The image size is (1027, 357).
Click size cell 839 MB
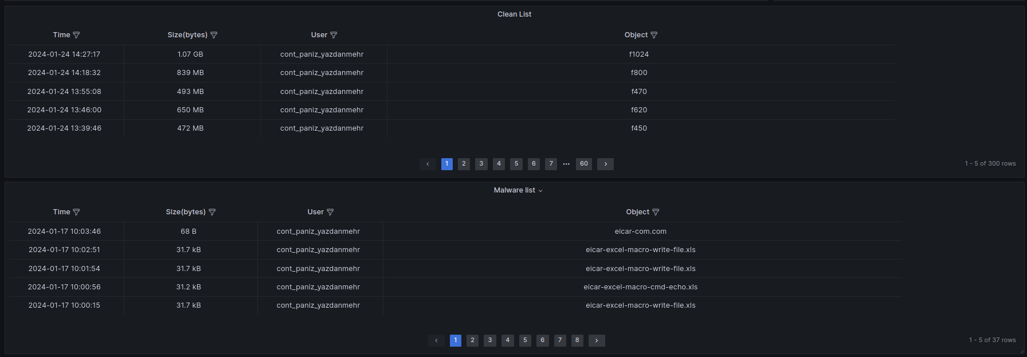click(x=190, y=73)
